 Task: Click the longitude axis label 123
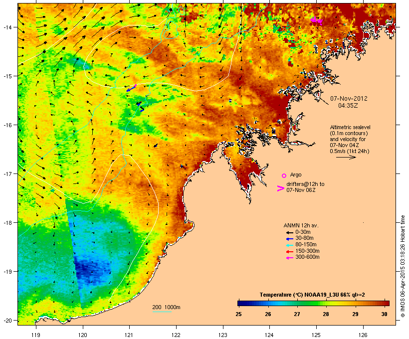point(223,335)
